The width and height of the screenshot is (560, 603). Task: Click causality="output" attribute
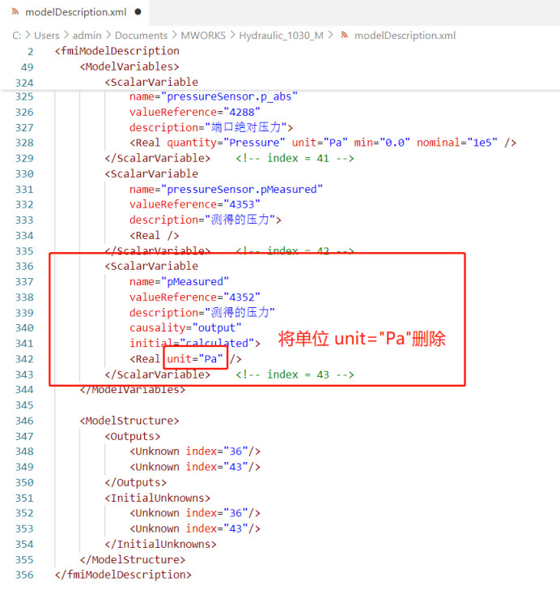click(185, 327)
